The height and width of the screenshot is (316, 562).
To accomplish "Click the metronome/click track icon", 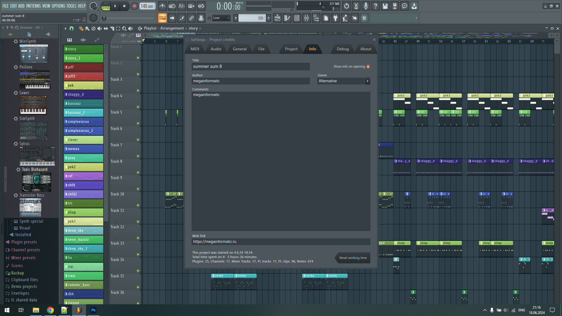I will [x=162, y=6].
